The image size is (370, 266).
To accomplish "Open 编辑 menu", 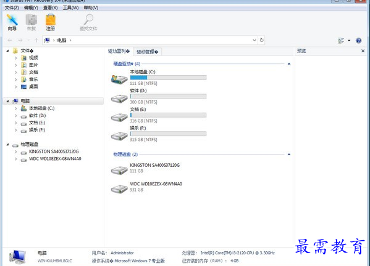I will [x=31, y=8].
